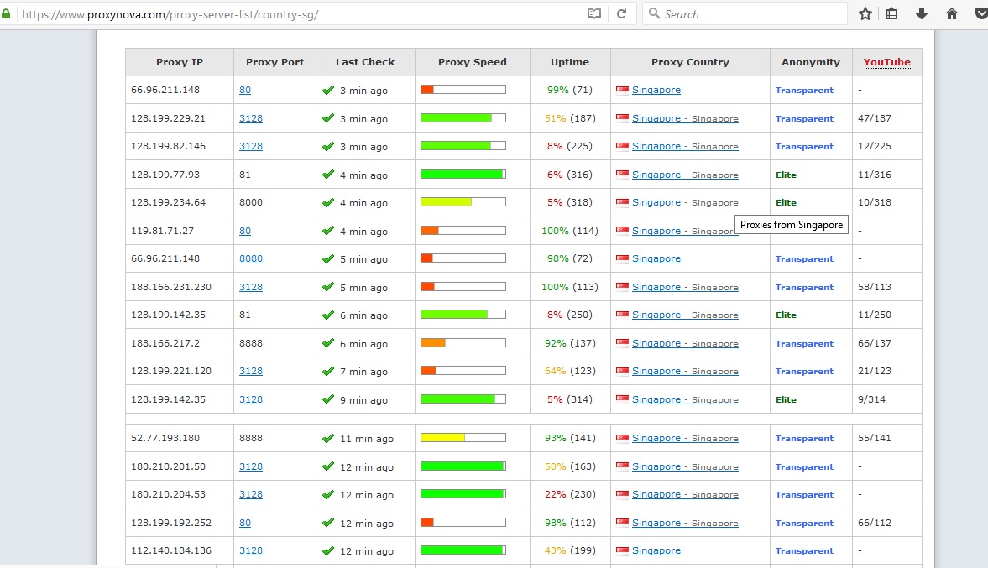
Task: Click the Pocket icon in the toolbar
Action: click(981, 14)
